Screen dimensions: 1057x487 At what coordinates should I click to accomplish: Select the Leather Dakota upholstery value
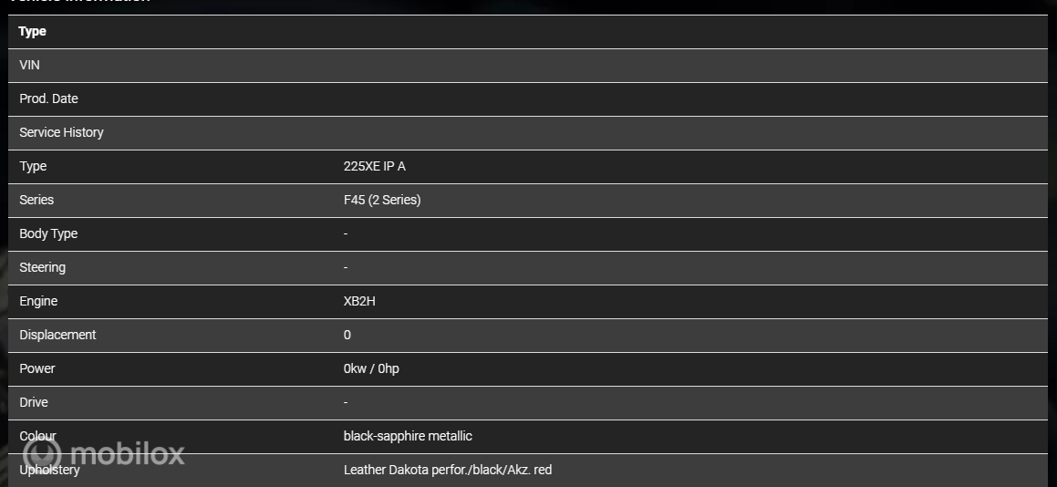(448, 470)
